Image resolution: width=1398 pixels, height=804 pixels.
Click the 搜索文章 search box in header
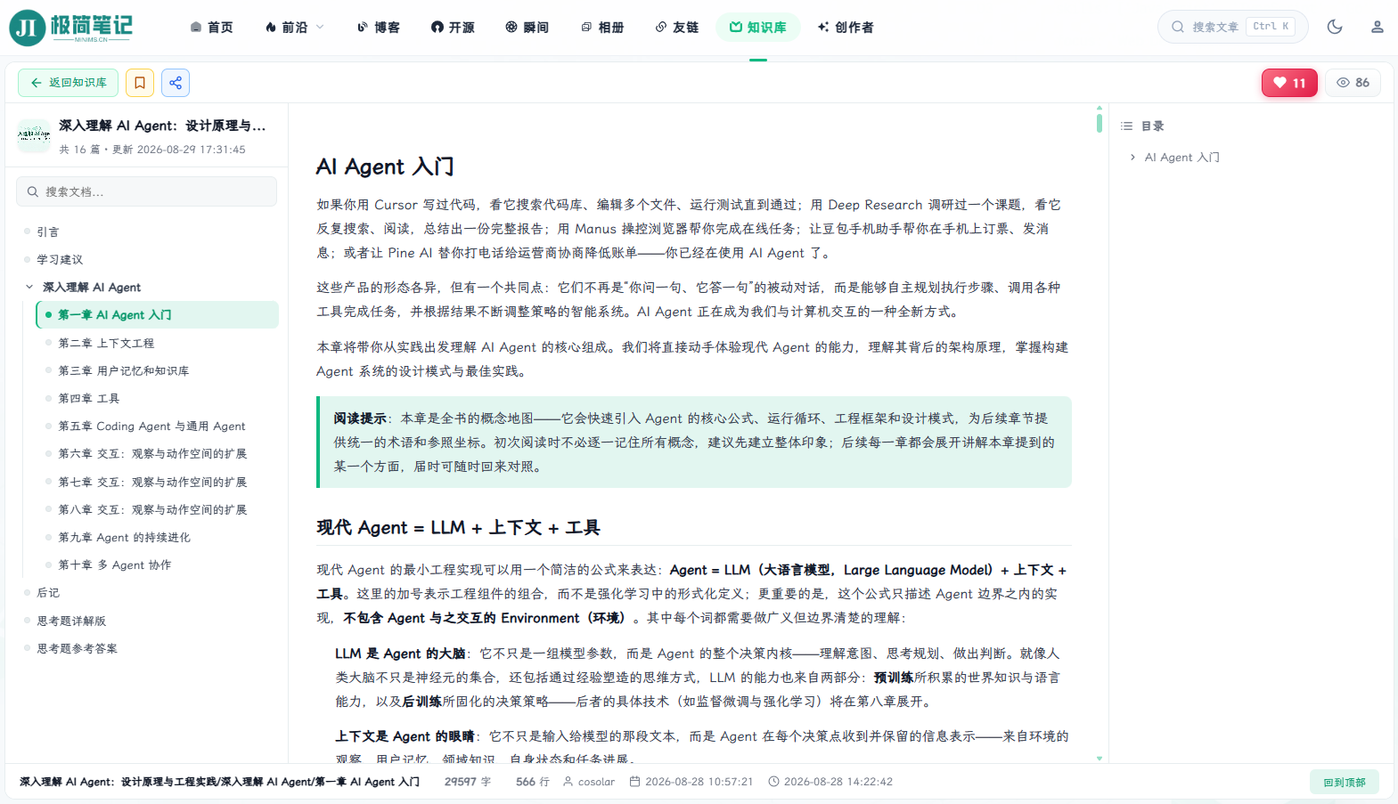[1232, 27]
